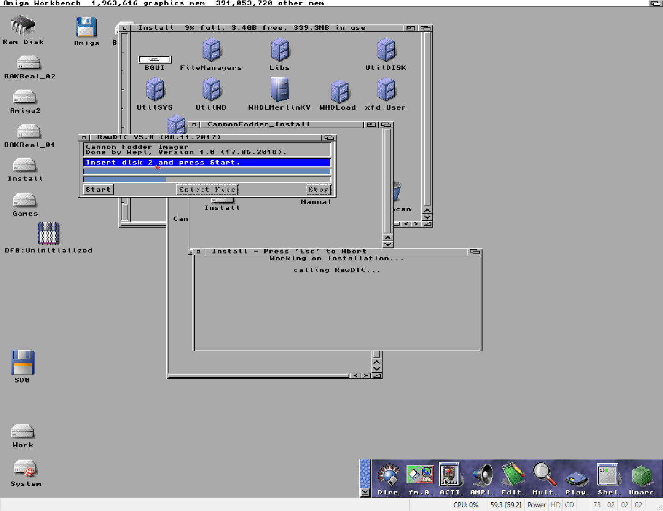Click CannonFodder_Install window down scroll arrow
This screenshot has height=511, width=663.
coord(388,244)
